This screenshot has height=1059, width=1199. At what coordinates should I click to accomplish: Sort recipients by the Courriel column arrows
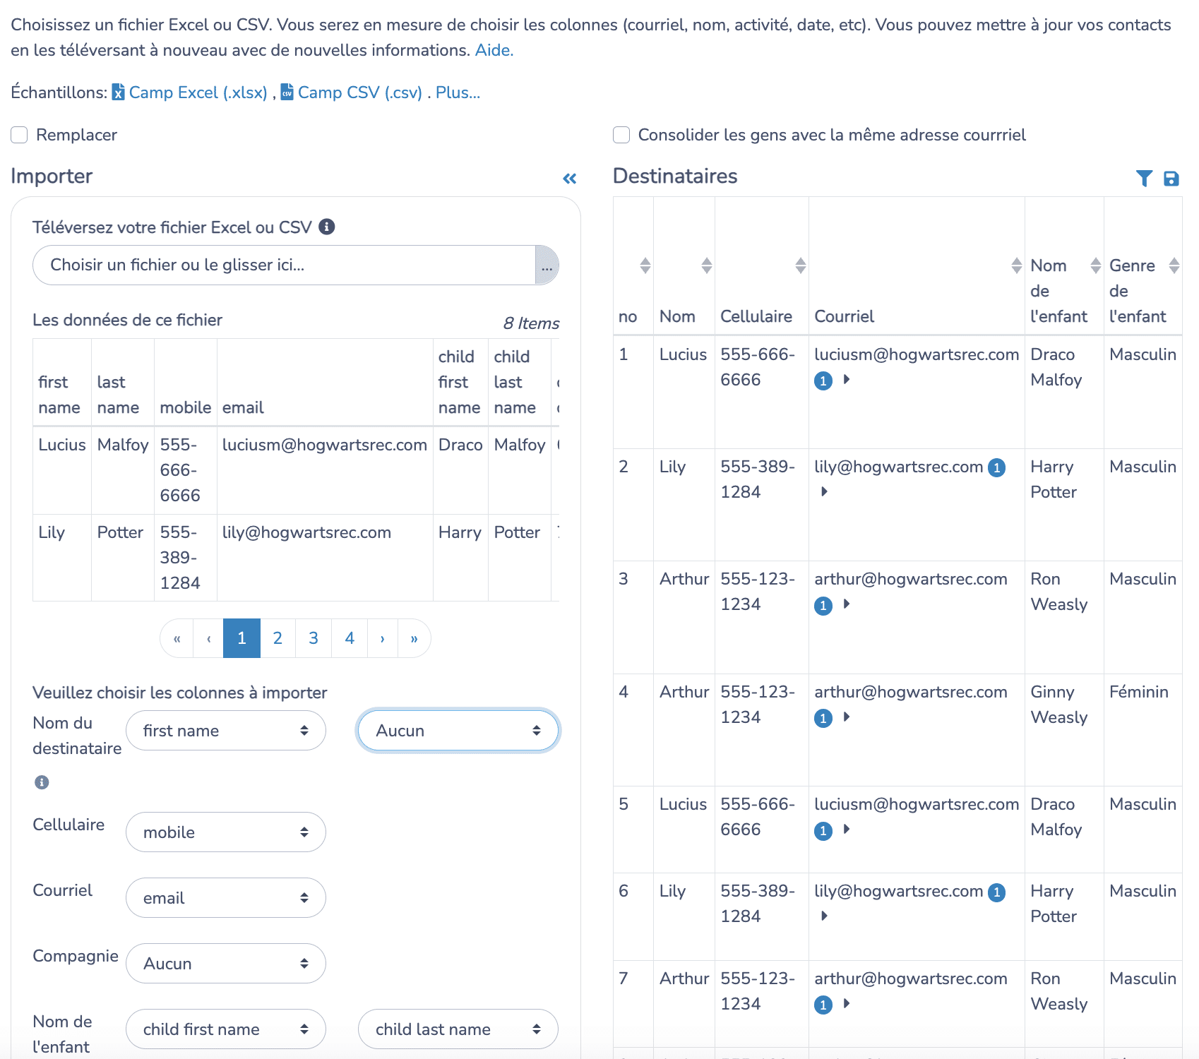tap(1016, 265)
